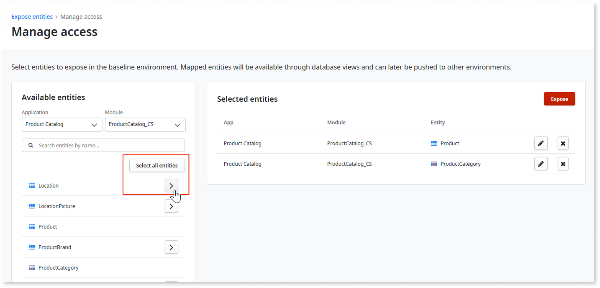Viewport: 600px width, 288px height.
Task: Click the grid icon next to Product in Selected entities
Action: coord(434,143)
